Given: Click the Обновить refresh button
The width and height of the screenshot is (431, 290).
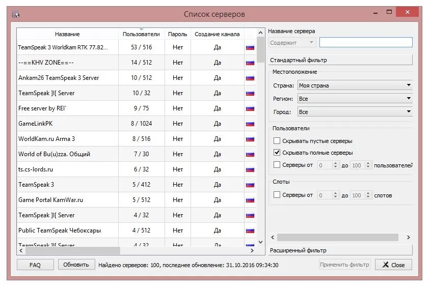Looking at the screenshot, I should (x=76, y=265).
